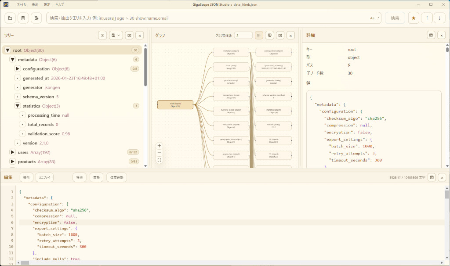Image resolution: width=450 pixels, height=266 pixels.
Task: Click the 検索 search button in the top toolbar
Action: [x=395, y=18]
